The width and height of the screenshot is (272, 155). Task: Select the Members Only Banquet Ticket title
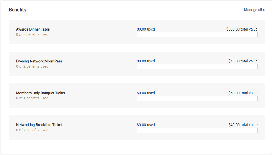point(41,93)
